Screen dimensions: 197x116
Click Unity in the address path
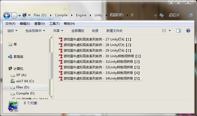pyautogui.click(x=98, y=15)
